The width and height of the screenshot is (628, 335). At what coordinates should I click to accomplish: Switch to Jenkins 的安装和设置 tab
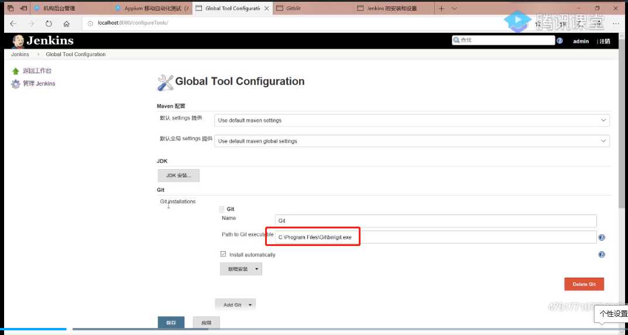pos(393,8)
